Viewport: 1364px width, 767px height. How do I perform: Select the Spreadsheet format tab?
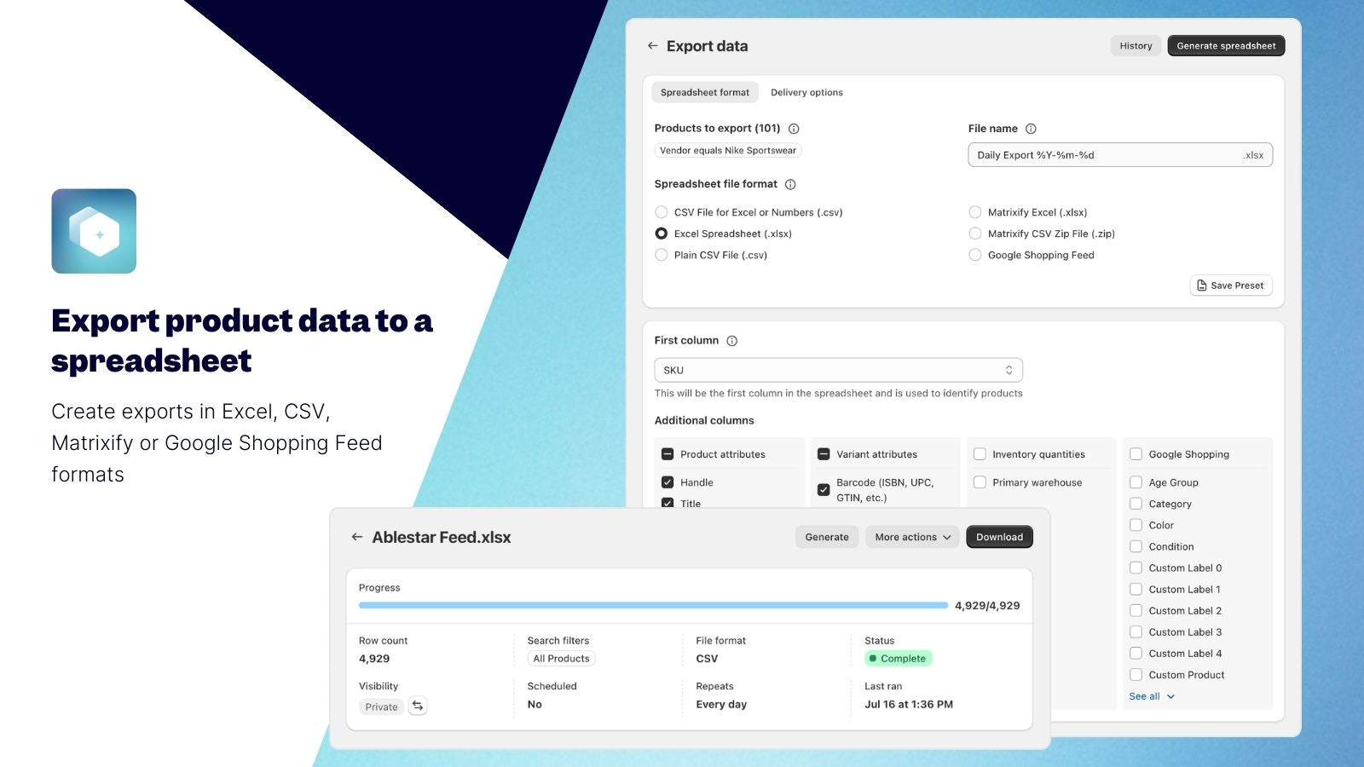[705, 92]
